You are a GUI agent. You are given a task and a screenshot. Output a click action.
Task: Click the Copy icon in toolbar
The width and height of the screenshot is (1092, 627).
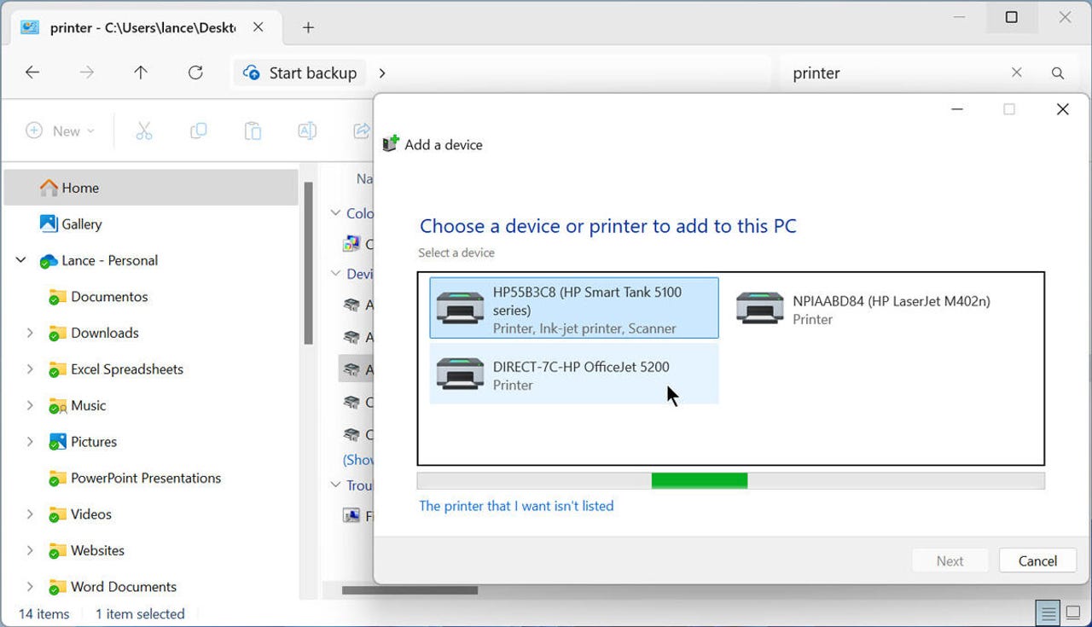click(x=198, y=131)
